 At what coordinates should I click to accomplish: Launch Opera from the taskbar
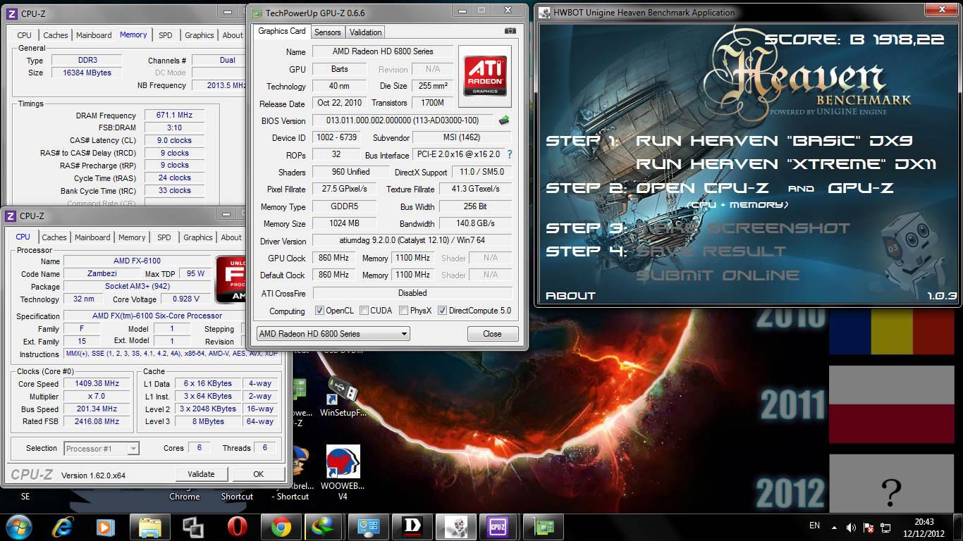(x=237, y=527)
